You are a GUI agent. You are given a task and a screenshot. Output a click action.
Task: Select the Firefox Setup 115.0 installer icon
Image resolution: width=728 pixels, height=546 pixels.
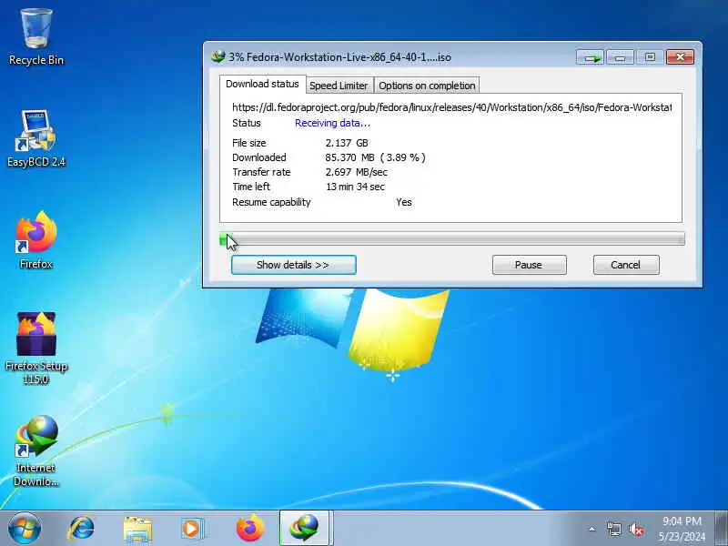click(36, 349)
